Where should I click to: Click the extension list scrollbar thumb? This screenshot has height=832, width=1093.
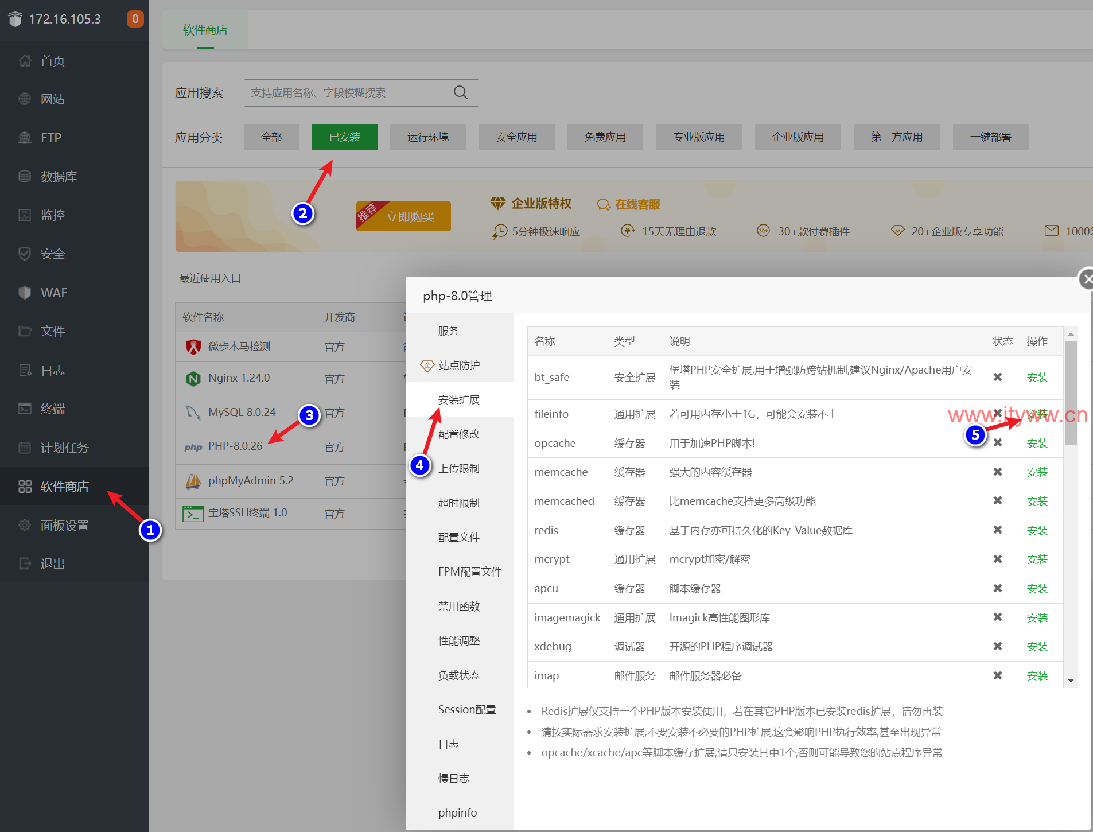click(1071, 392)
